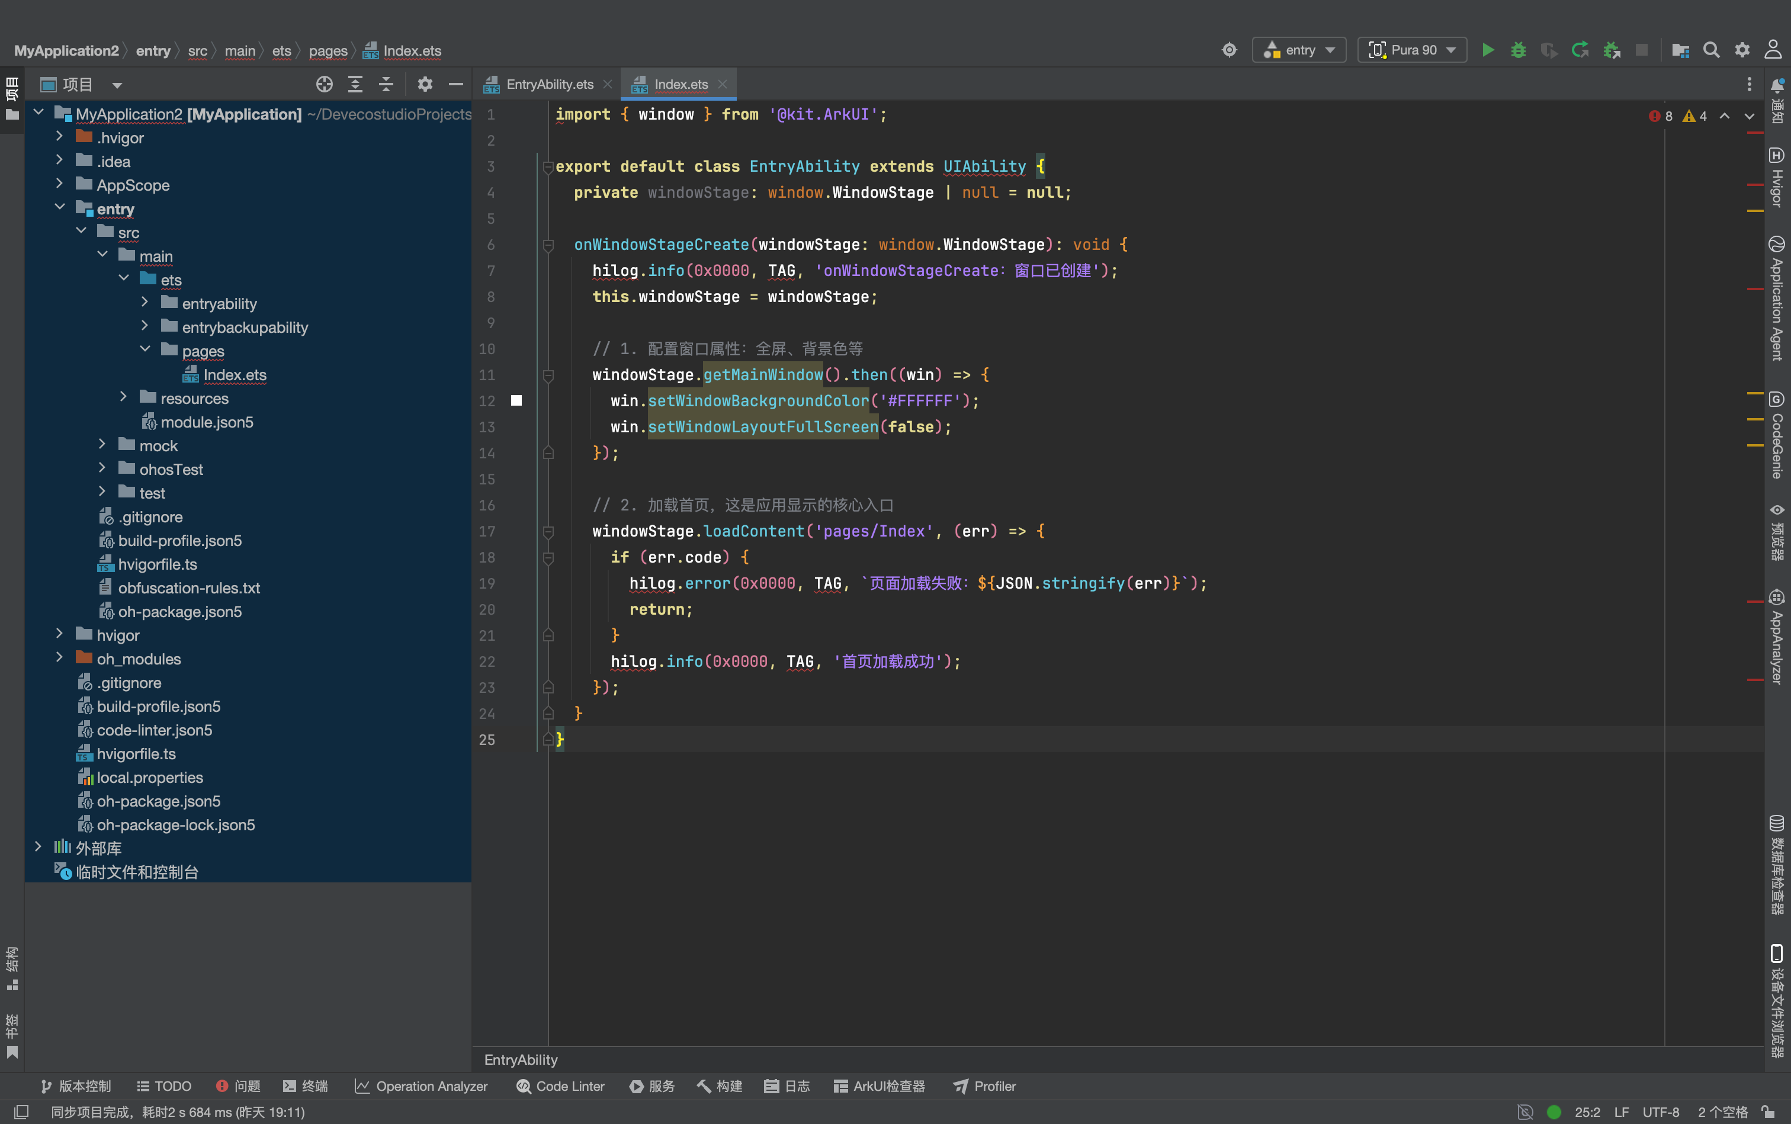
Task: Select module.json5 in project tree
Action: [x=207, y=422]
